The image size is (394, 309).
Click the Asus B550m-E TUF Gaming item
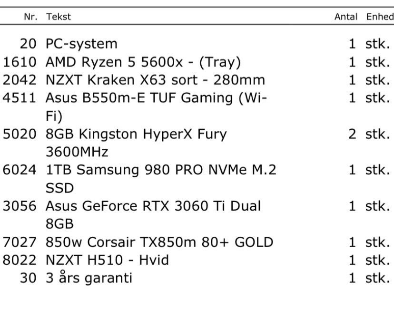(156, 98)
